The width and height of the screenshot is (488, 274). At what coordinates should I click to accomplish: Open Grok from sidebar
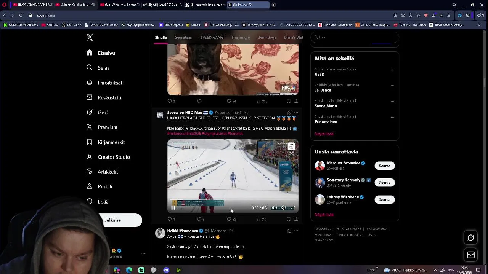pyautogui.click(x=98, y=112)
